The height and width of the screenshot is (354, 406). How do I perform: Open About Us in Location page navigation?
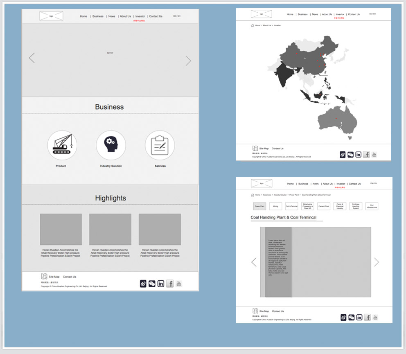click(x=327, y=14)
